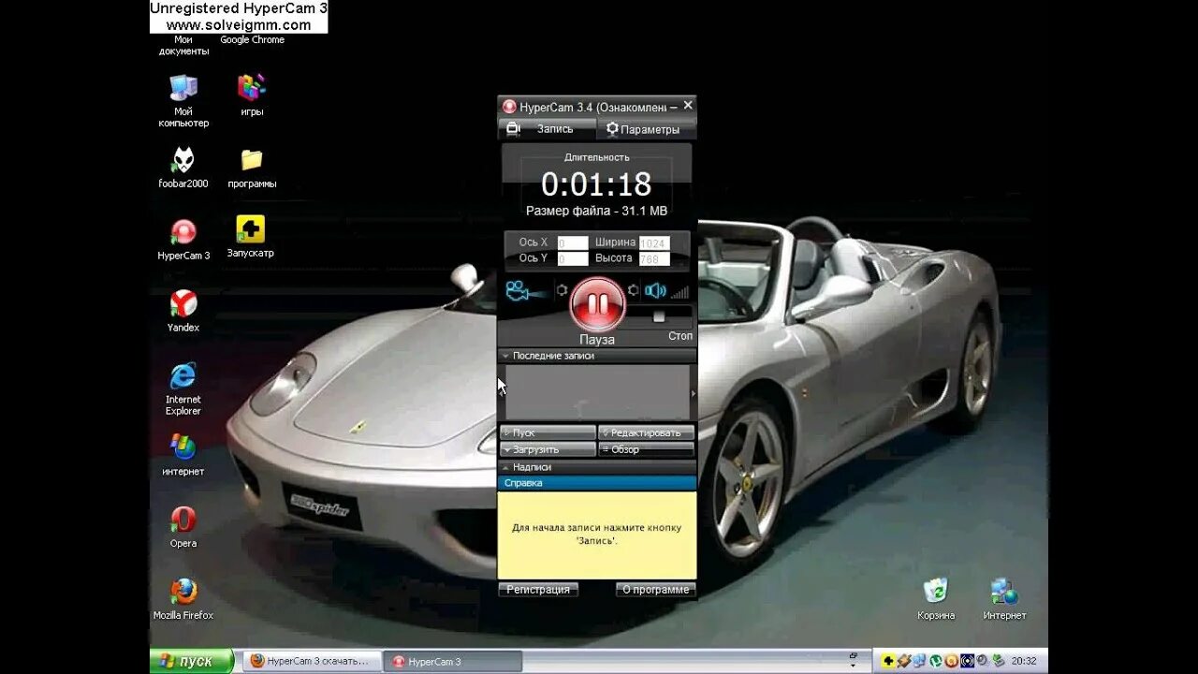1198x674 pixels.
Task: Click the Ось X input field
Action: [573, 243]
